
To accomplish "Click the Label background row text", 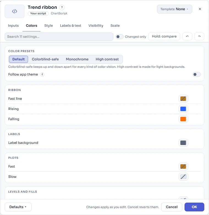I will [23, 143].
